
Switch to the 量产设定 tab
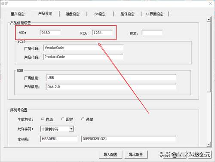pos(18,14)
